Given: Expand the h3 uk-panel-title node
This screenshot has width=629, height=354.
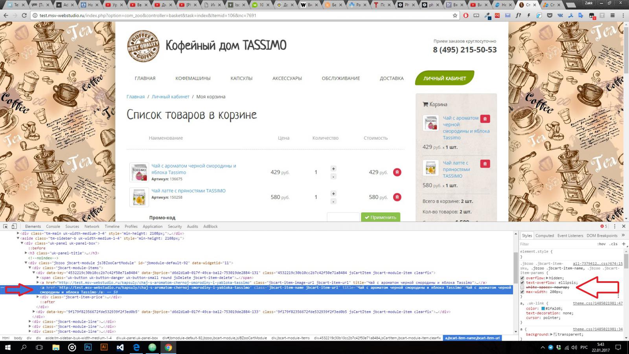Looking at the screenshot, I should [26, 253].
